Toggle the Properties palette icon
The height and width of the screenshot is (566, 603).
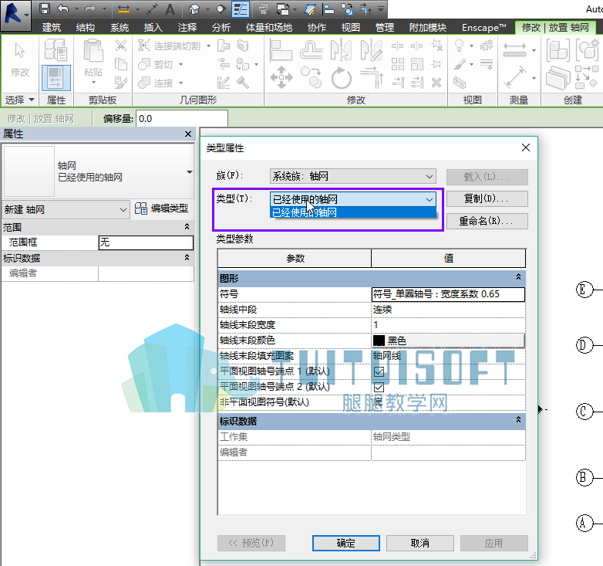56,78
